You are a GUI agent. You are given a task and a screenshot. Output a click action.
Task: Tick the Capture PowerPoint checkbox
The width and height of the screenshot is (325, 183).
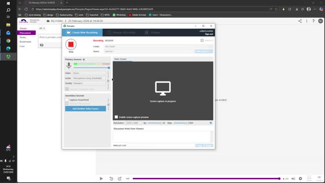point(67,100)
